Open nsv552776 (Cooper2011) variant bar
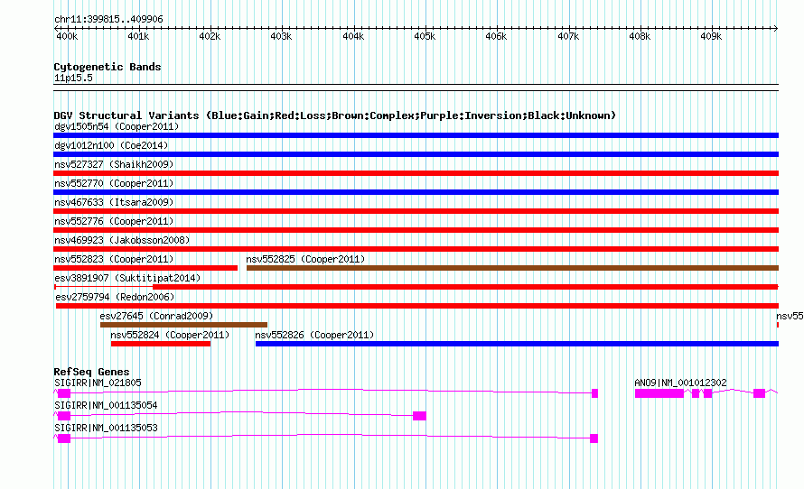 pyautogui.click(x=416, y=230)
